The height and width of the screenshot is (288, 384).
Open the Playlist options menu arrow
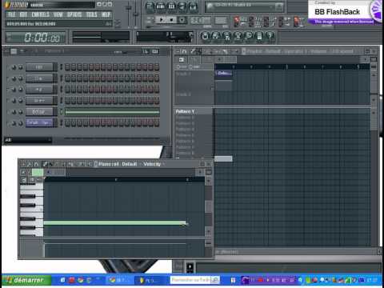(x=178, y=51)
